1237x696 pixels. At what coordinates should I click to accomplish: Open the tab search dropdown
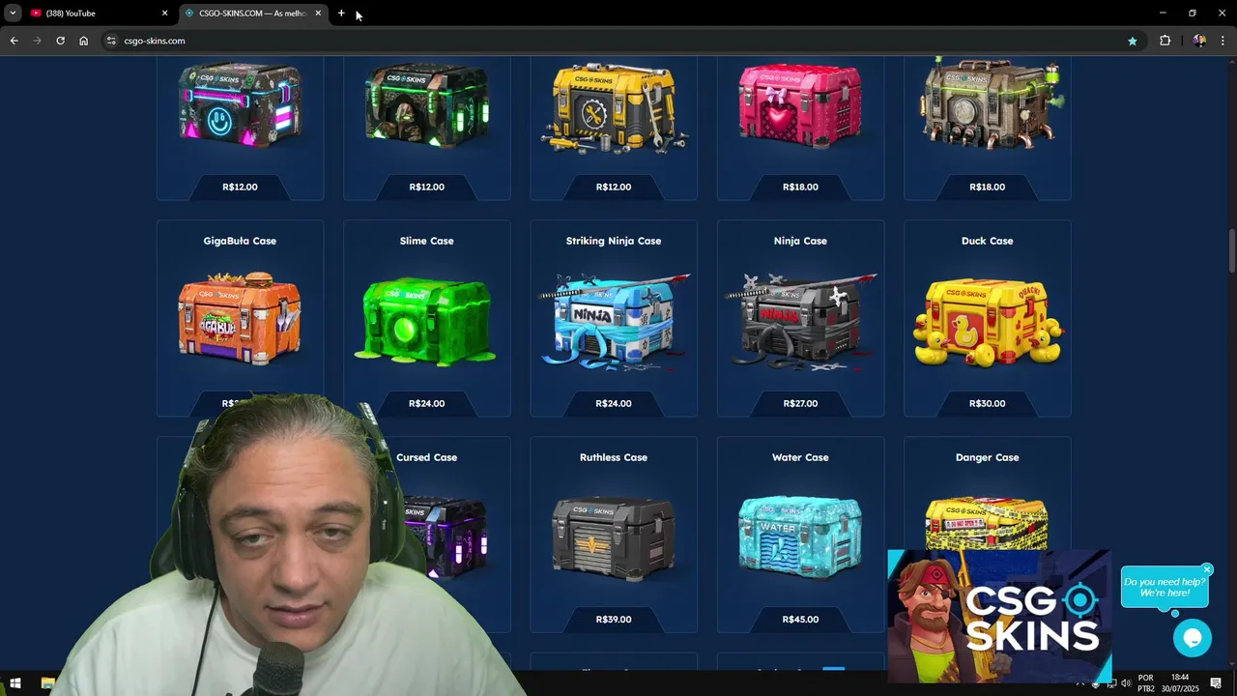pos(13,14)
